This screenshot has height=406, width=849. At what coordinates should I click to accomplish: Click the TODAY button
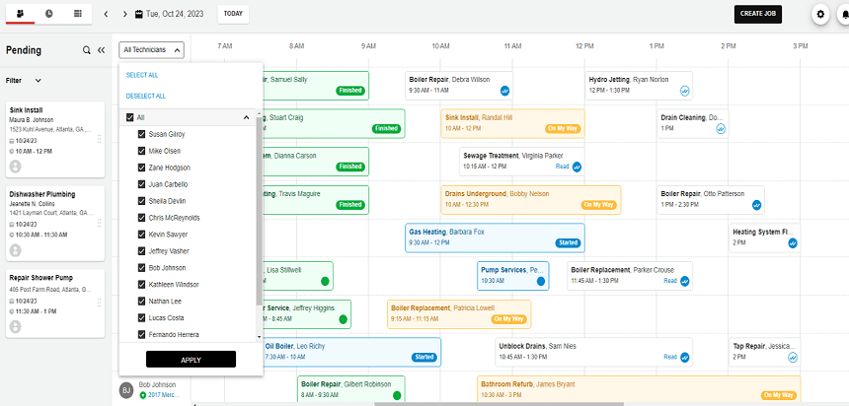click(233, 14)
